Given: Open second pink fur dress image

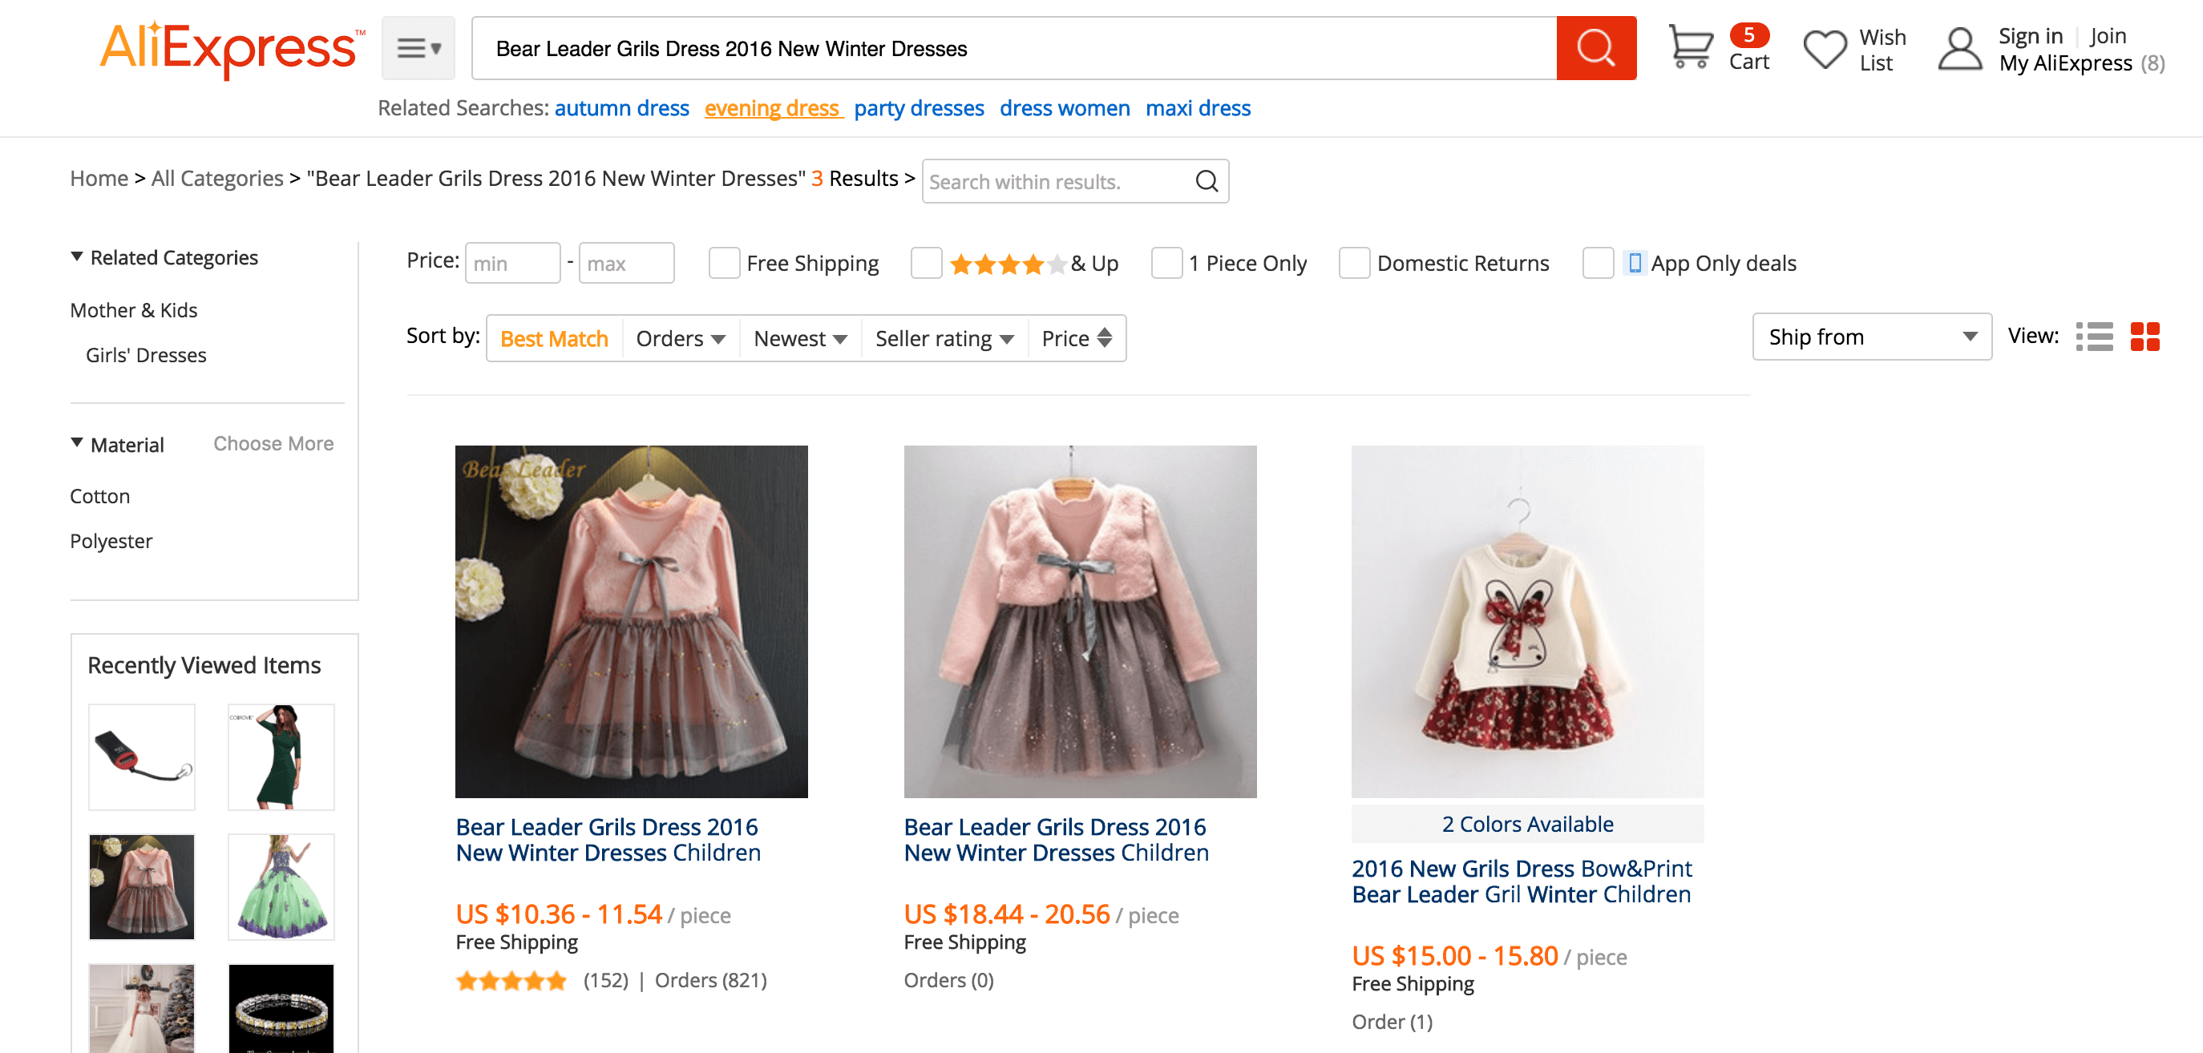Looking at the screenshot, I should pyautogui.click(x=1080, y=621).
